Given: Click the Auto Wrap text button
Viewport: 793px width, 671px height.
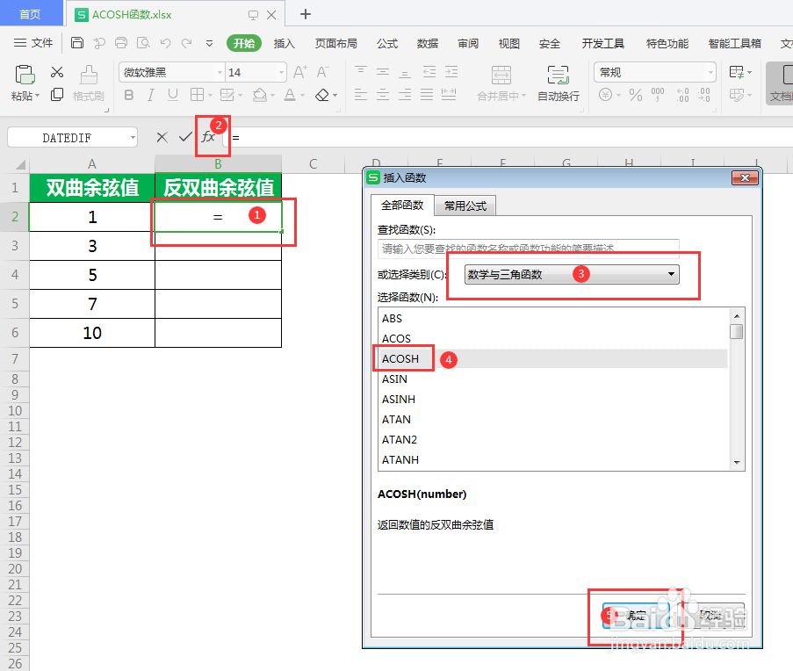Looking at the screenshot, I should [559, 83].
